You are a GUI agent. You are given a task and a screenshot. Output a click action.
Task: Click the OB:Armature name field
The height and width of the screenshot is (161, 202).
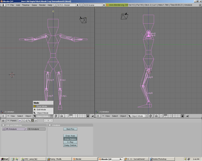click(36, 129)
